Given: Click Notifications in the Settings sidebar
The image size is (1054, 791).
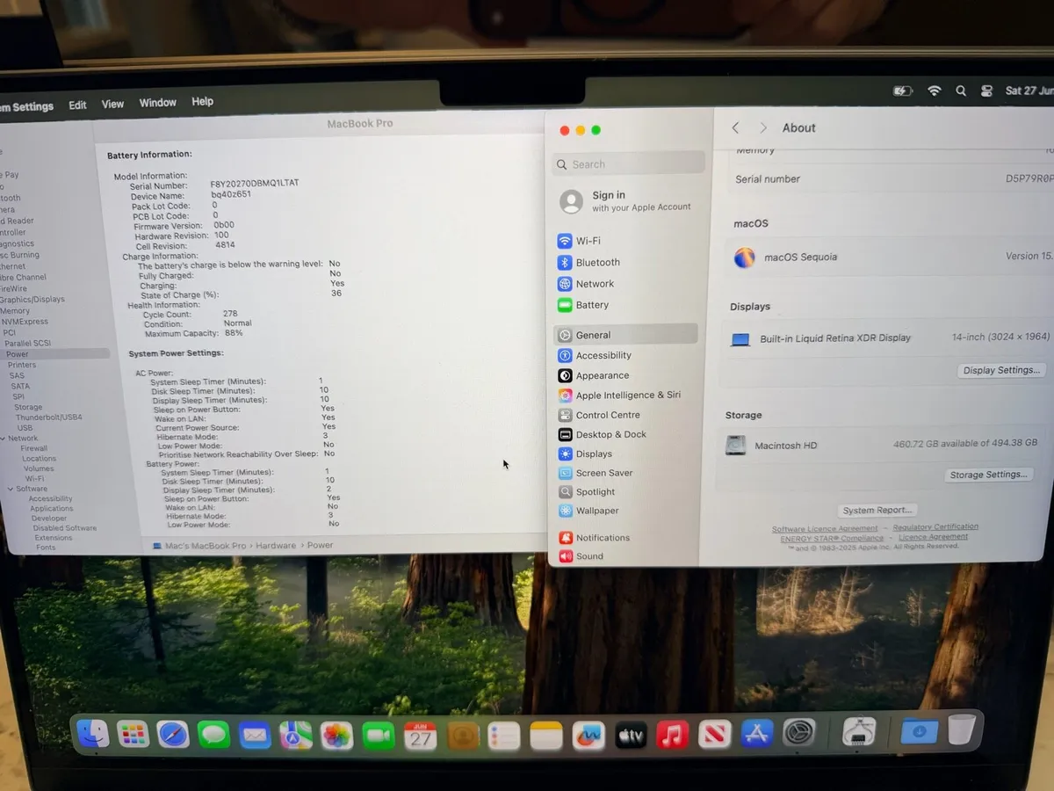Looking at the screenshot, I should [x=594, y=538].
